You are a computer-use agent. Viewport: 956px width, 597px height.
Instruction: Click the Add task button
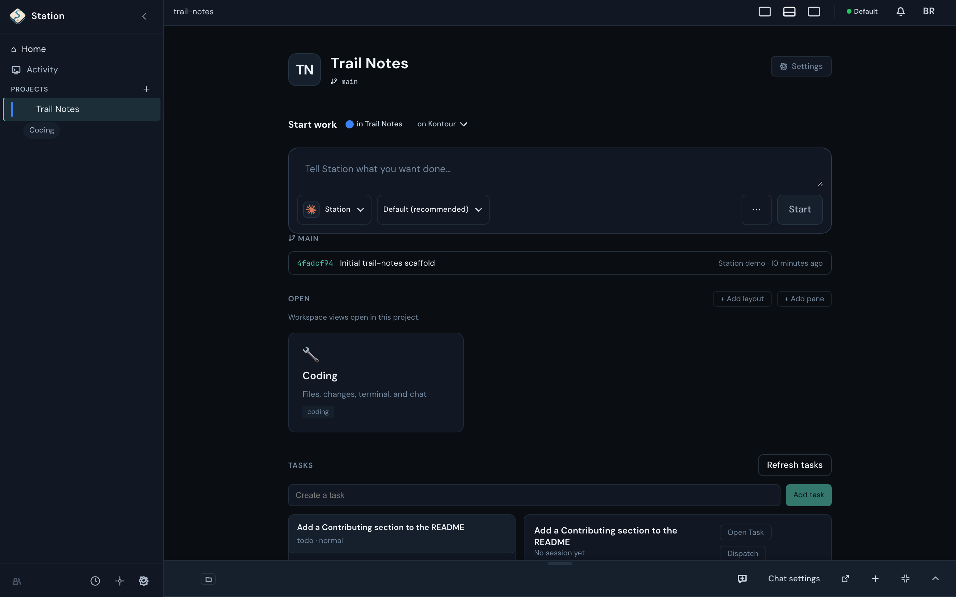[809, 495]
